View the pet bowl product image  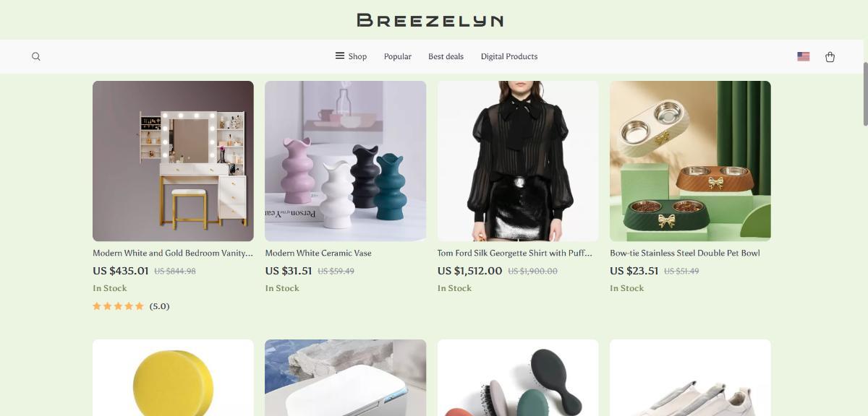(x=690, y=161)
